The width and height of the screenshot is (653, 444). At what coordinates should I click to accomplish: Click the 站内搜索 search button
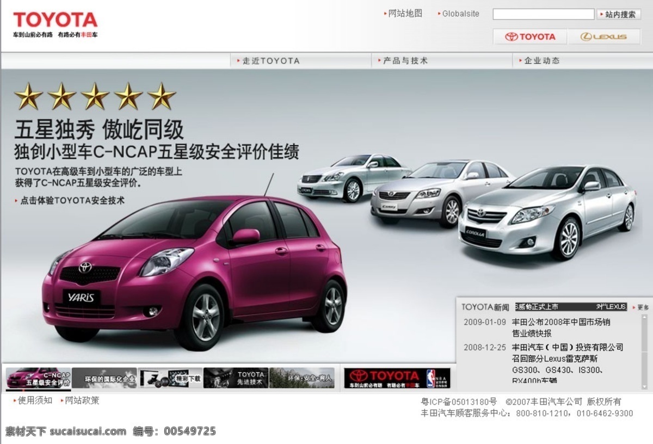(x=619, y=14)
